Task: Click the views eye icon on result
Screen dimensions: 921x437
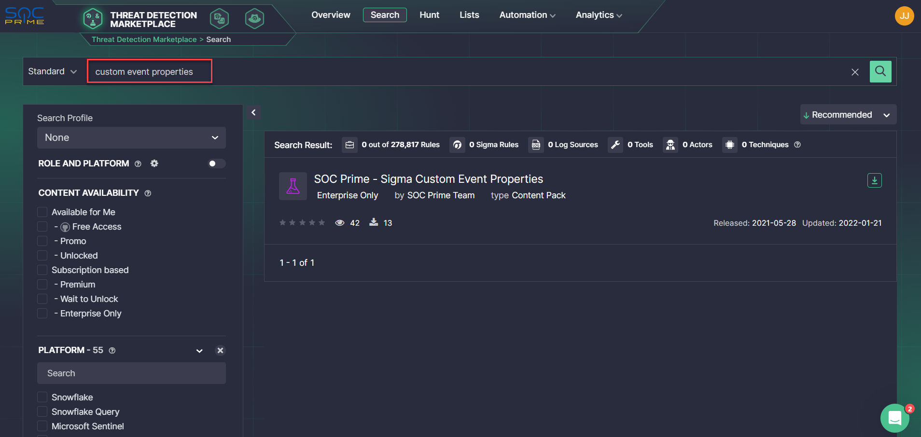Action: coord(340,223)
